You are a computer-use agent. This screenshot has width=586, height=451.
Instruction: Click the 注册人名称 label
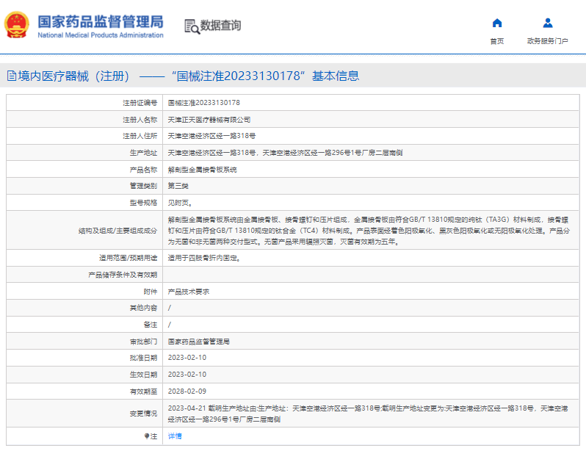pos(140,120)
